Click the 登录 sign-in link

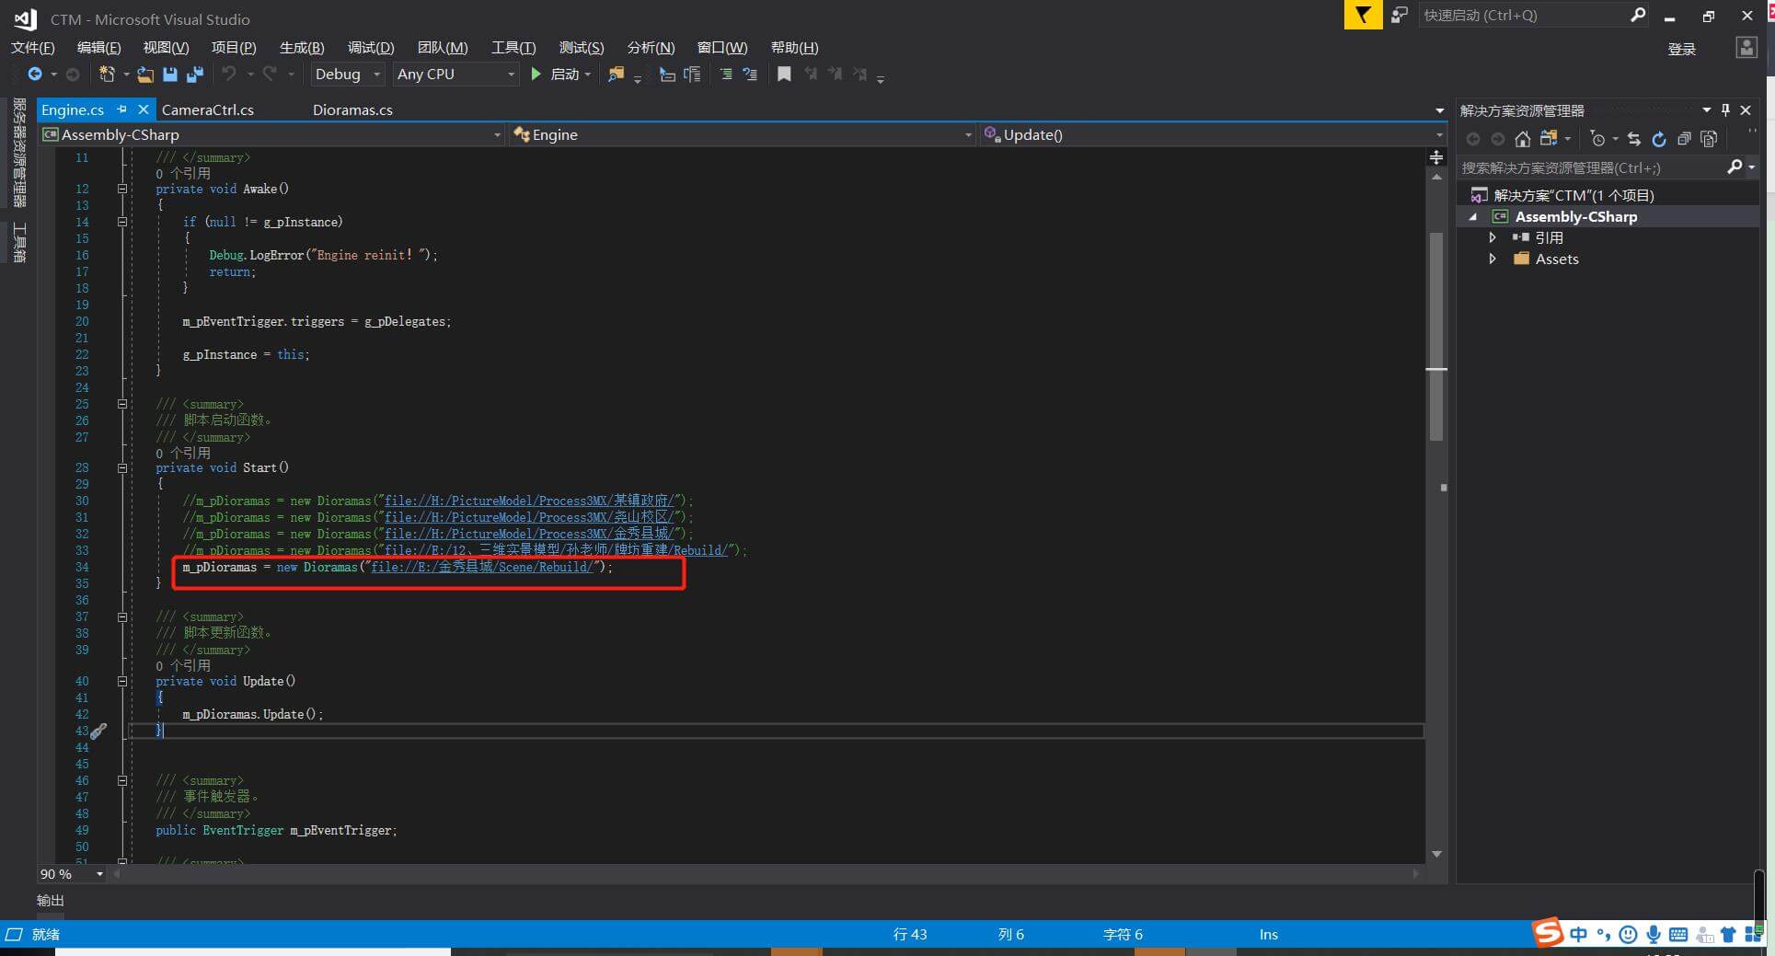[1681, 50]
